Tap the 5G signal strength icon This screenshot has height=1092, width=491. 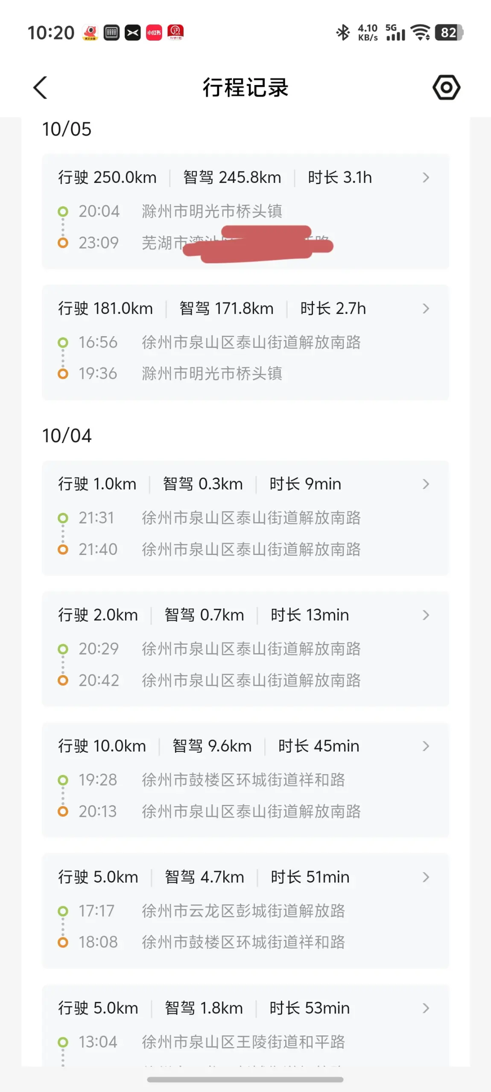[x=395, y=32]
